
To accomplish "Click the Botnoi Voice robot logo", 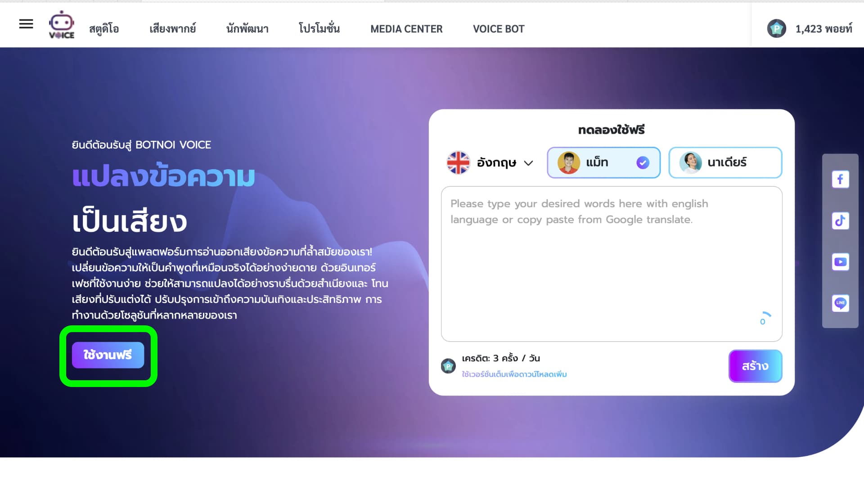I will click(x=62, y=25).
